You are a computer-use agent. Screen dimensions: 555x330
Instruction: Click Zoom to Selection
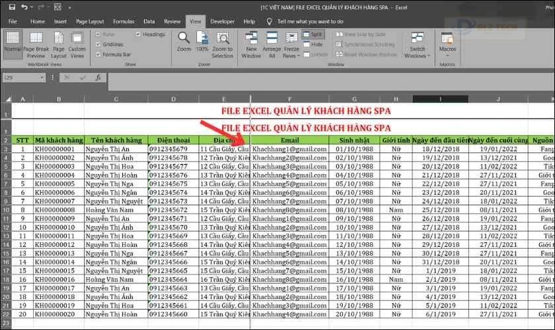(x=222, y=45)
